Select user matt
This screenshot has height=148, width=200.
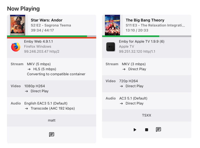coord(51,120)
